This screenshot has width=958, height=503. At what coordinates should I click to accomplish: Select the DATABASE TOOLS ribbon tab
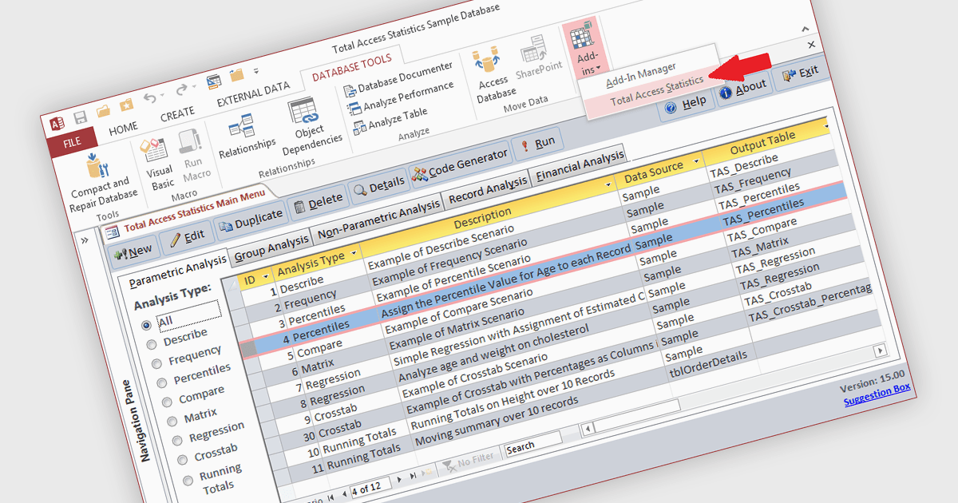(352, 67)
